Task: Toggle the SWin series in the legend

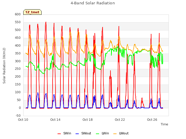Action: tap(64, 133)
